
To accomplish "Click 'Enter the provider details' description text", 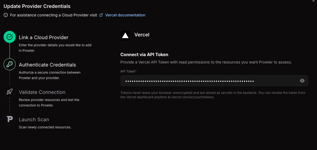I will click(55, 48).
